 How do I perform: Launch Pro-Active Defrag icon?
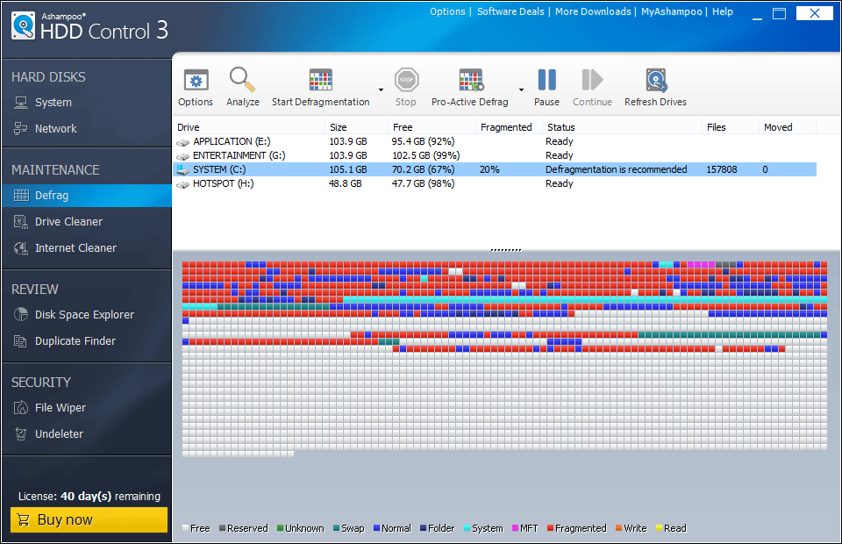tap(470, 81)
